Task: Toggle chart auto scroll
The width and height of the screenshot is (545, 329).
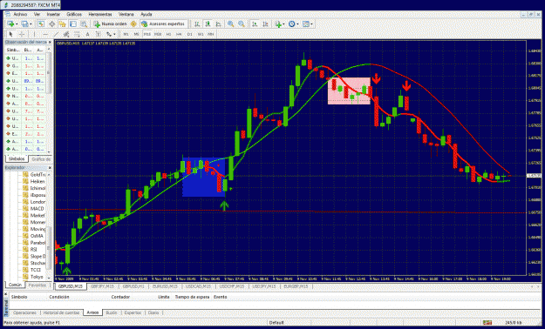Action: tap(255, 24)
